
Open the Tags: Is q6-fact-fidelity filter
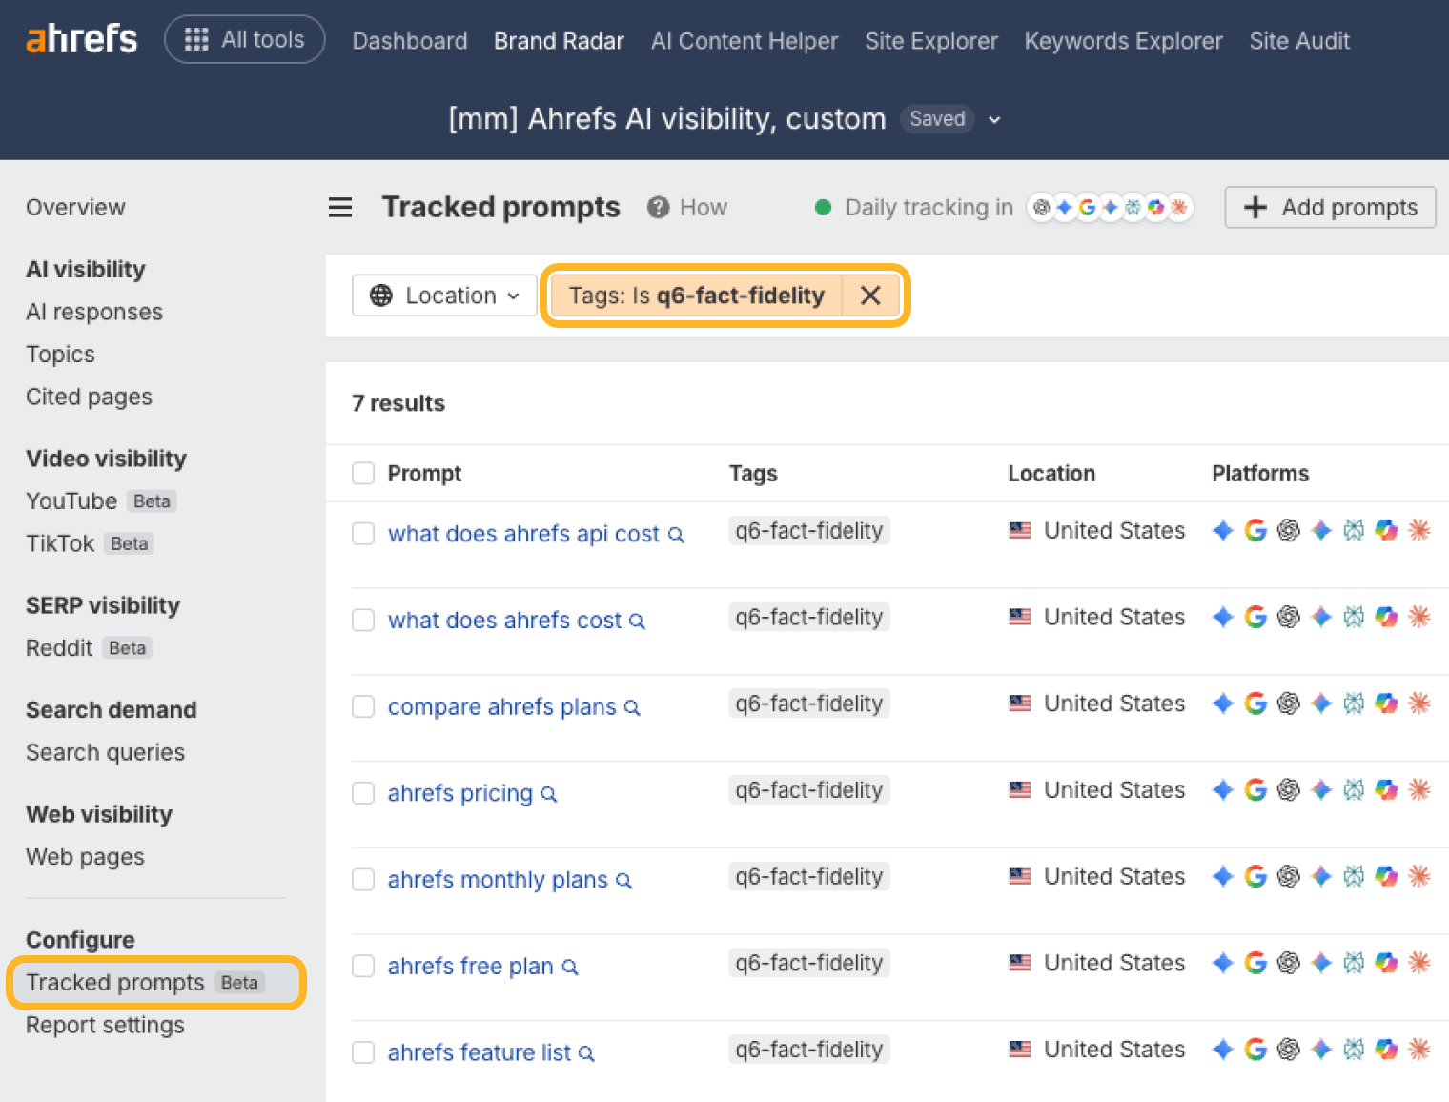pos(697,296)
